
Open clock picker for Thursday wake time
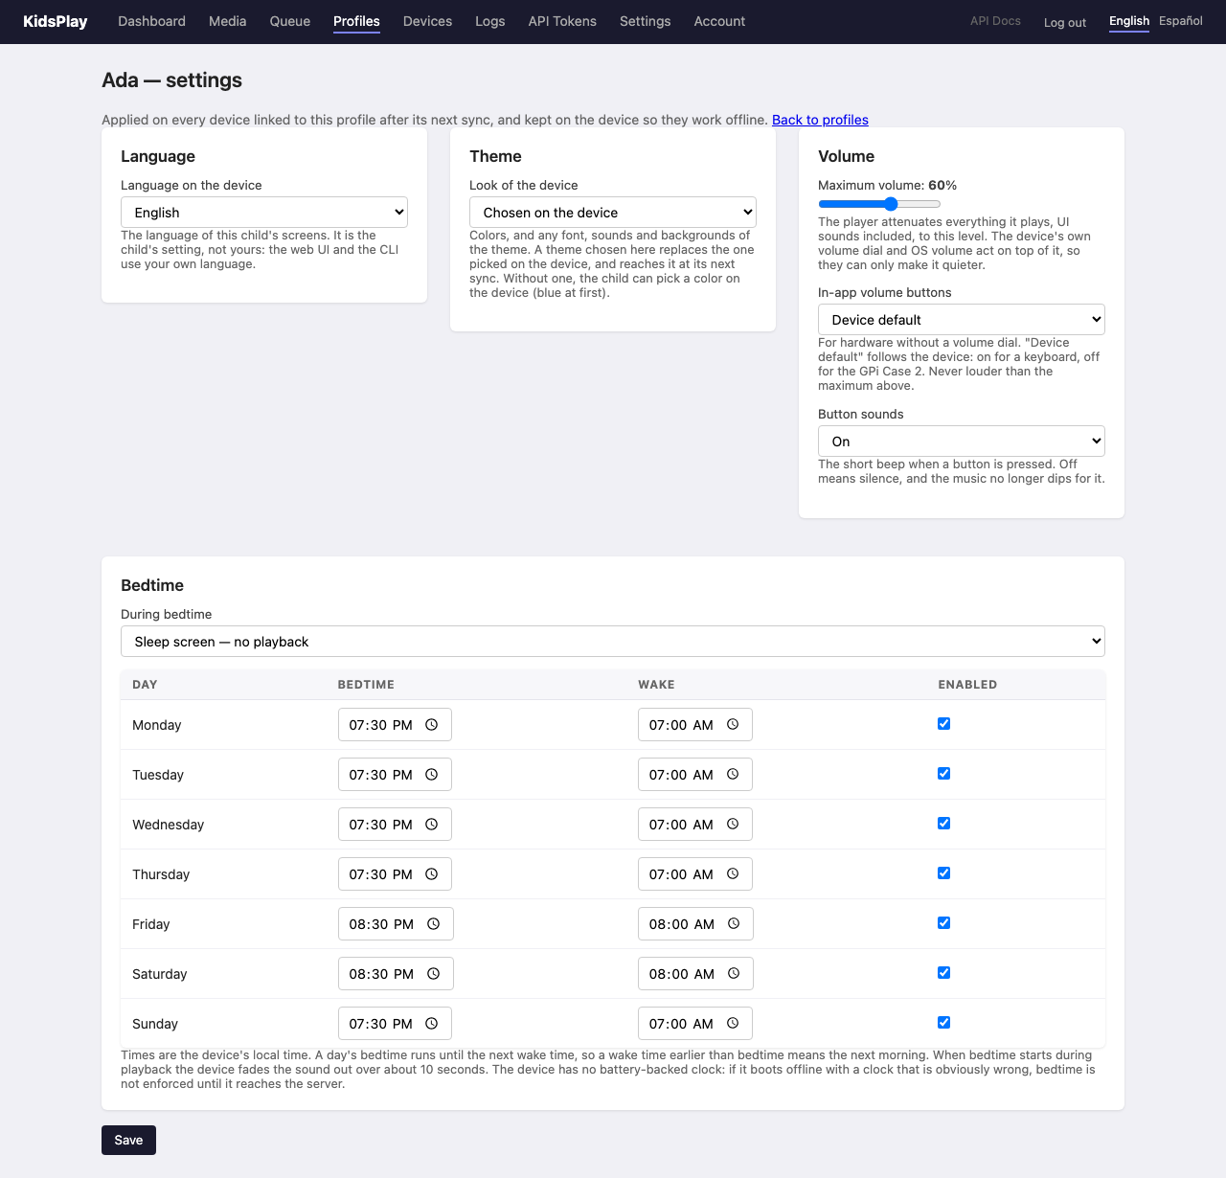(733, 874)
